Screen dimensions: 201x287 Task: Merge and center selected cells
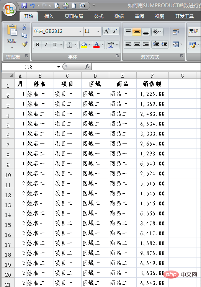[176, 44]
